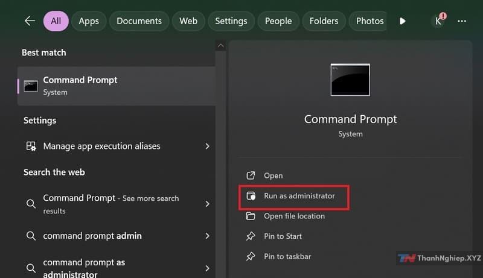This screenshot has height=278, width=483.
Task: Click the Pin to taskbar pin icon
Action: click(251, 256)
